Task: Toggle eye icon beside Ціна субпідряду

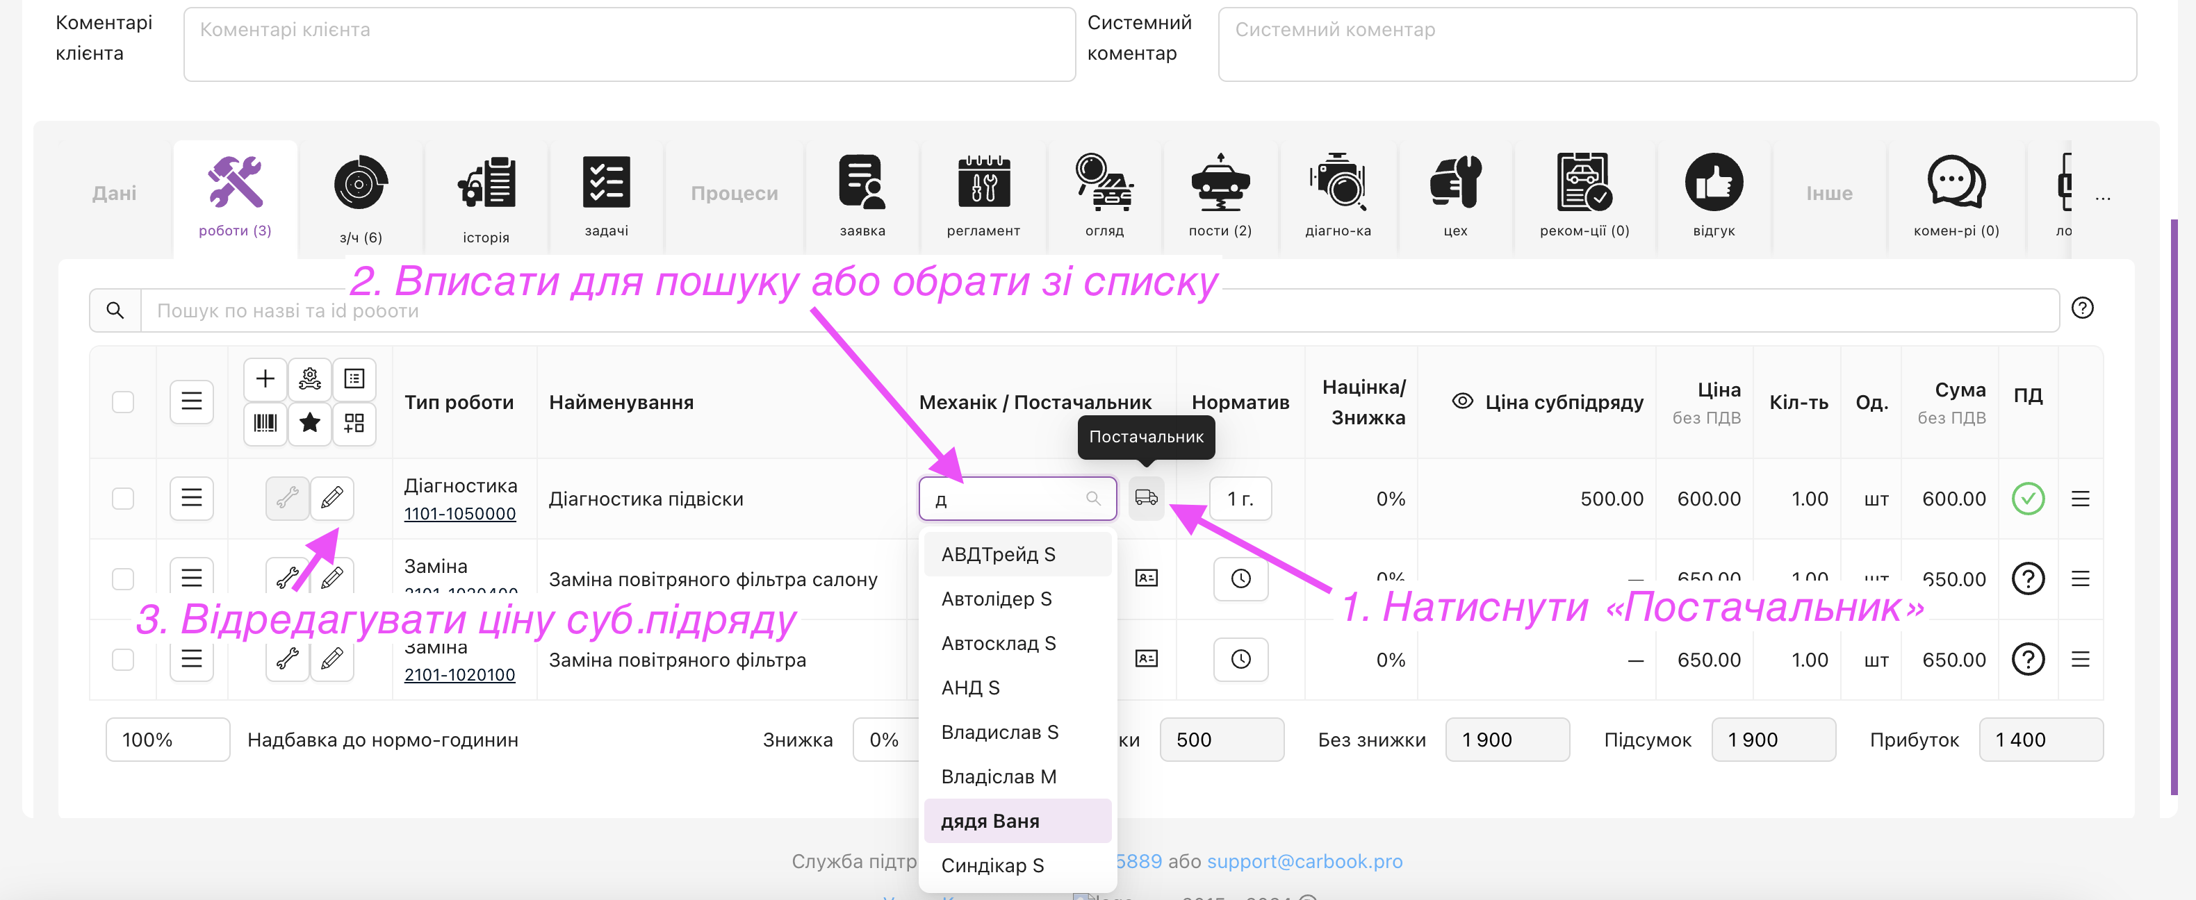Action: tap(1462, 401)
